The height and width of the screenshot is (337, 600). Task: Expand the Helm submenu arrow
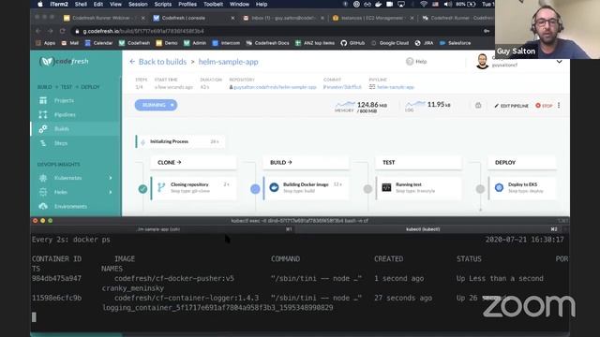pos(111,192)
